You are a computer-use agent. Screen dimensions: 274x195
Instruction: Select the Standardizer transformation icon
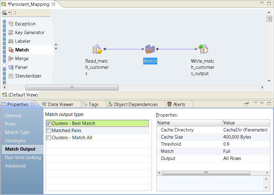11,76
